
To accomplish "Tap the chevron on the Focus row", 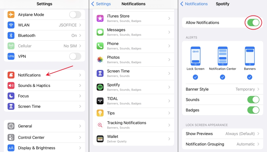I will click(80, 96).
